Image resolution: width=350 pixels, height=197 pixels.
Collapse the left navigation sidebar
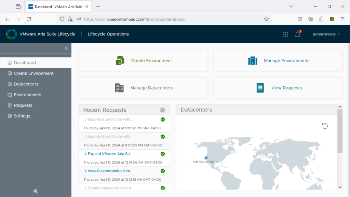tap(66, 48)
